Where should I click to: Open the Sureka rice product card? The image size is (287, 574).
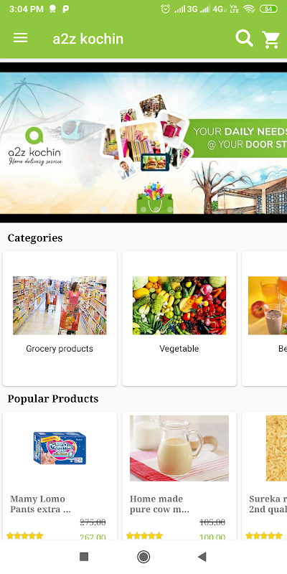point(265,476)
